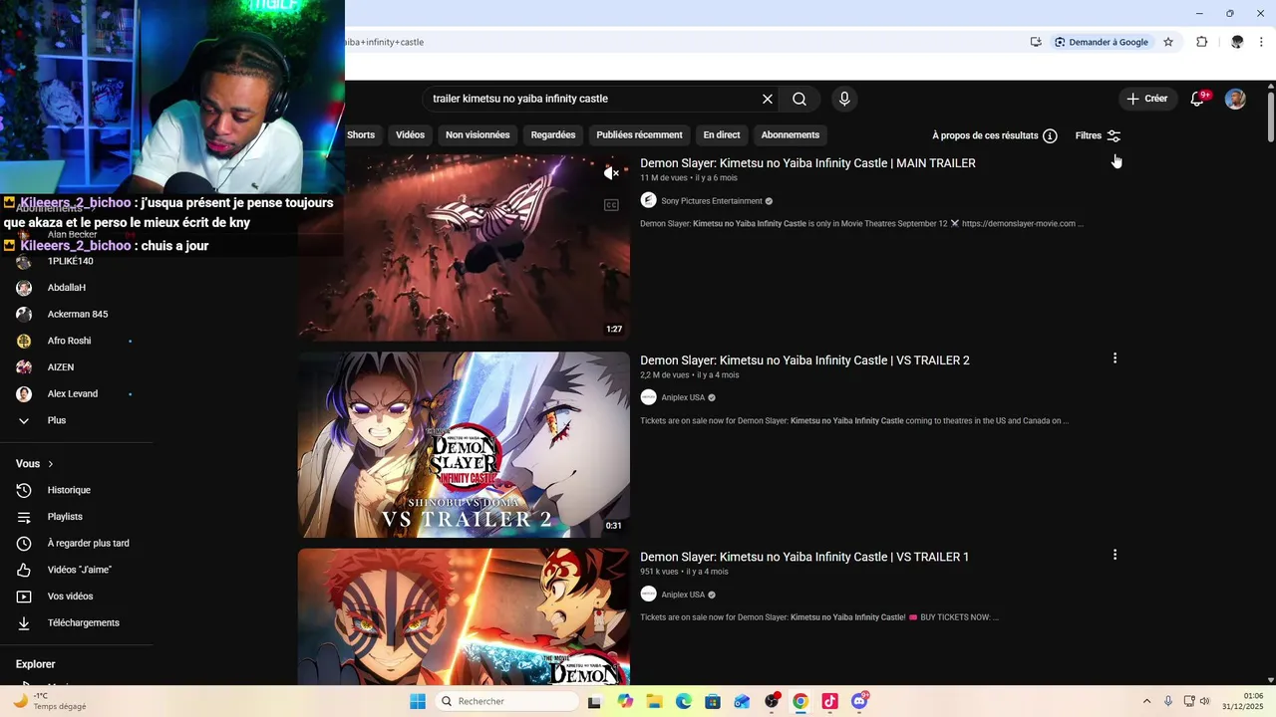
Task: Open the Afro Roshi subscription
Action: pyautogui.click(x=76, y=341)
